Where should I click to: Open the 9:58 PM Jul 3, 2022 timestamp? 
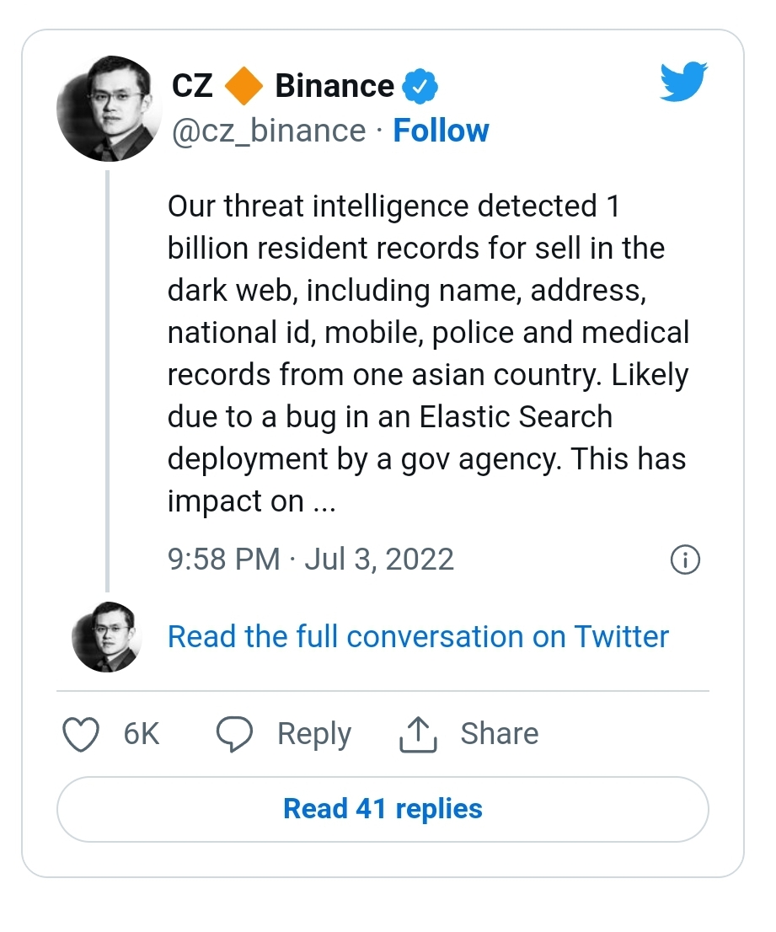click(x=311, y=560)
